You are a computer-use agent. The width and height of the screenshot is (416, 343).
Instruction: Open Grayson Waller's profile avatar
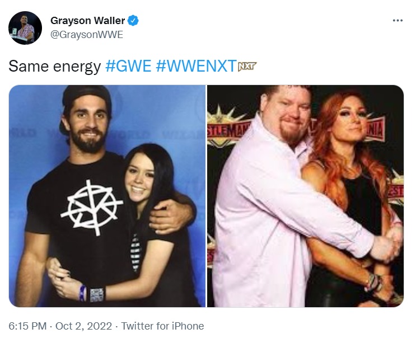tap(25, 28)
